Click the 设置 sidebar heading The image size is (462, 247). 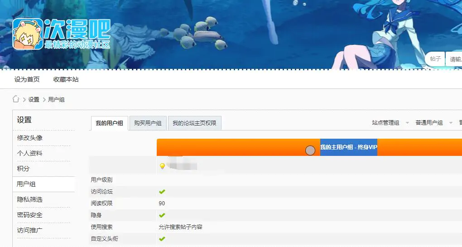tap(24, 120)
